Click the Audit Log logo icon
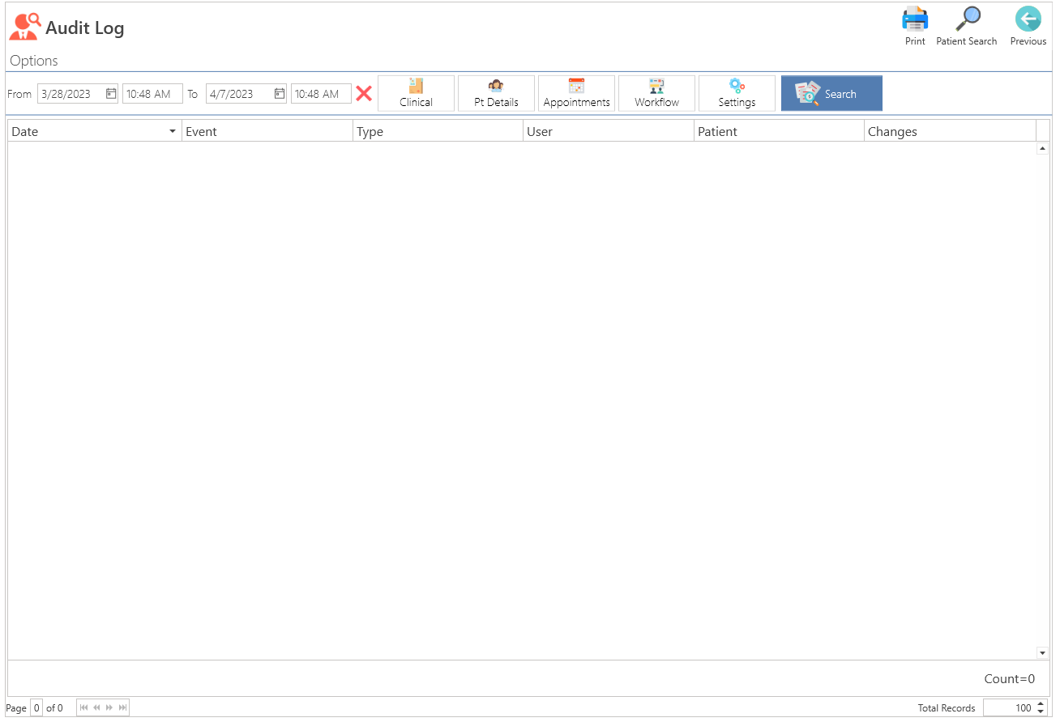Screen dimensions: 1060x722 [25, 27]
